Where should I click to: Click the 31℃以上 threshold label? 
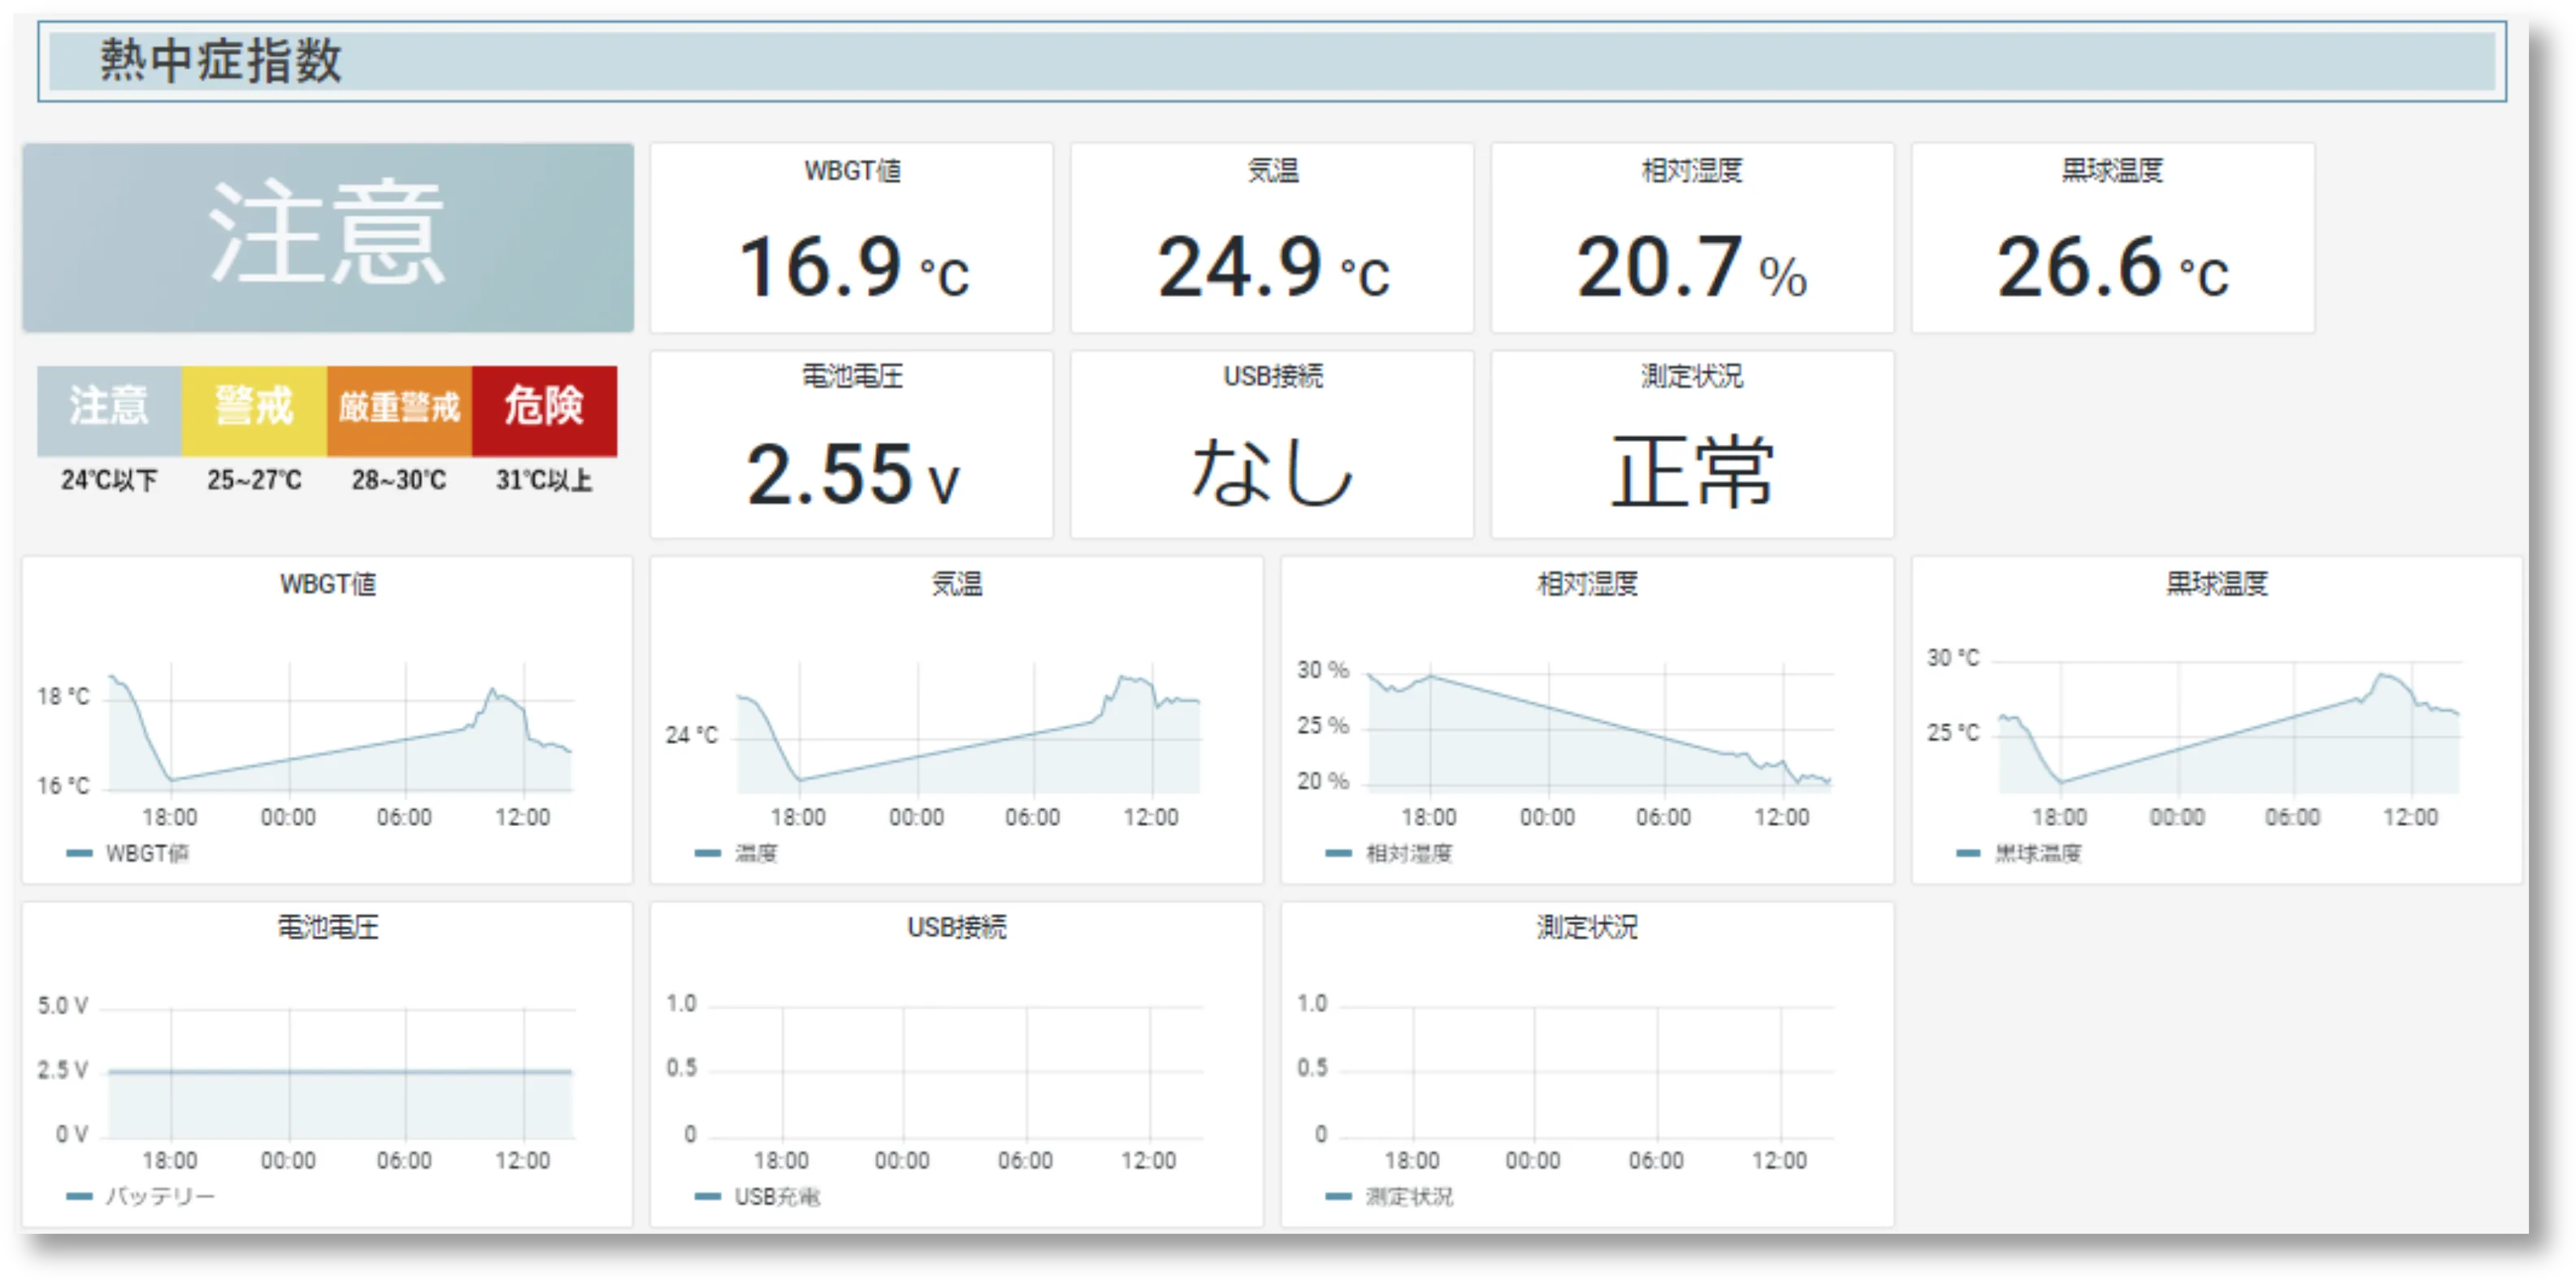[544, 481]
